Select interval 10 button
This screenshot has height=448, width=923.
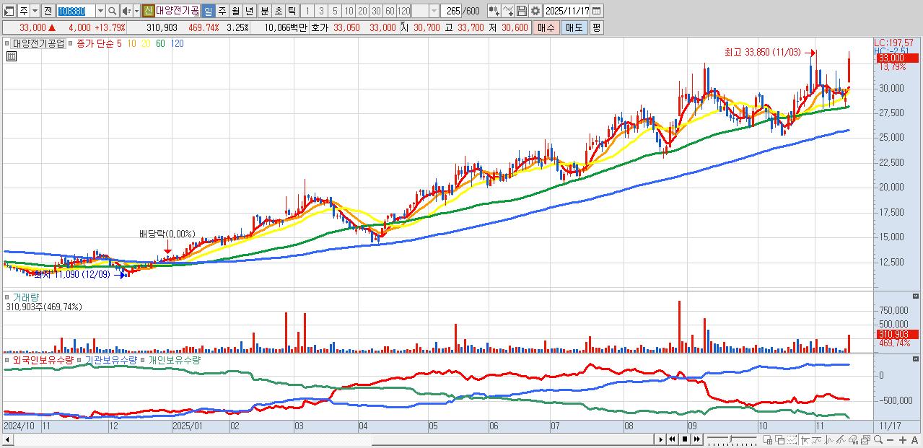[349, 11]
